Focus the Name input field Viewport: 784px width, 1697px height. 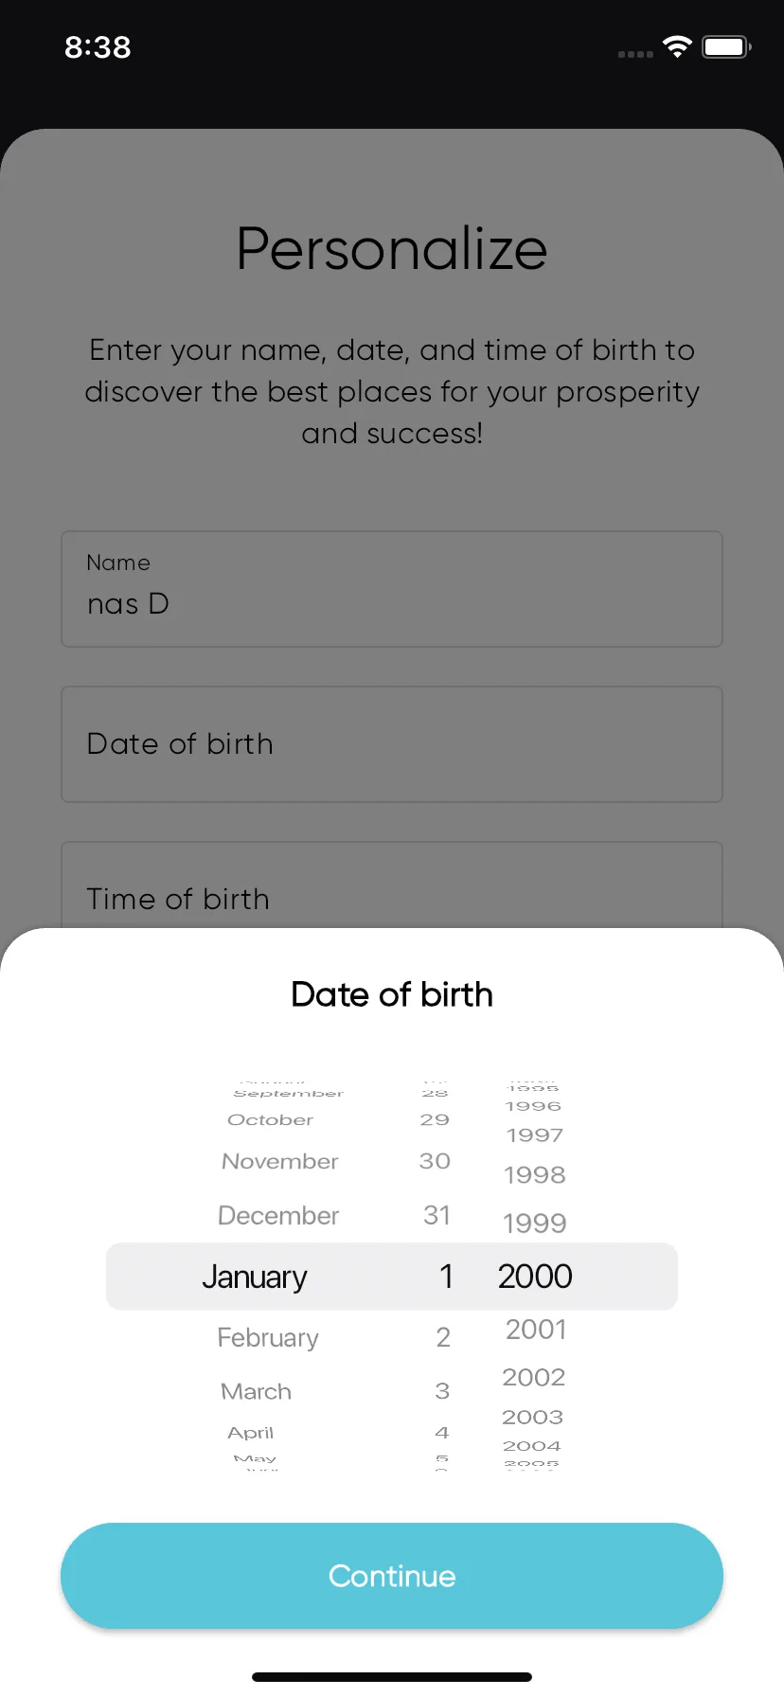tap(392, 589)
